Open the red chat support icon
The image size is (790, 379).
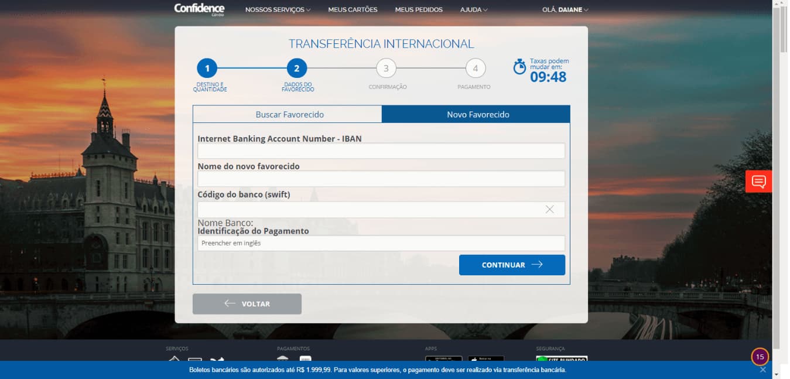(x=758, y=182)
